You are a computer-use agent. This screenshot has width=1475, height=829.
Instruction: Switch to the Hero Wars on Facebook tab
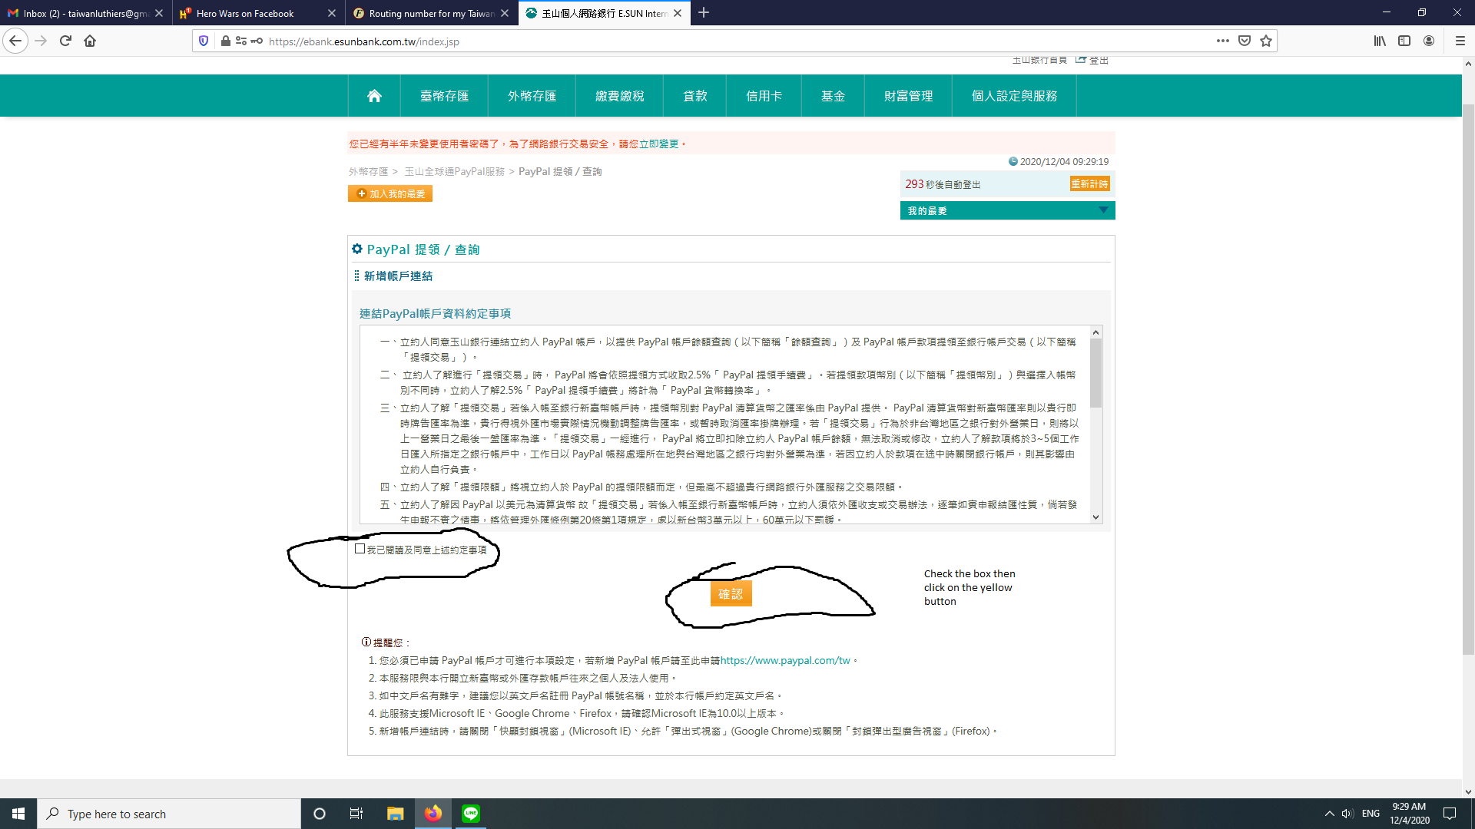tap(246, 13)
